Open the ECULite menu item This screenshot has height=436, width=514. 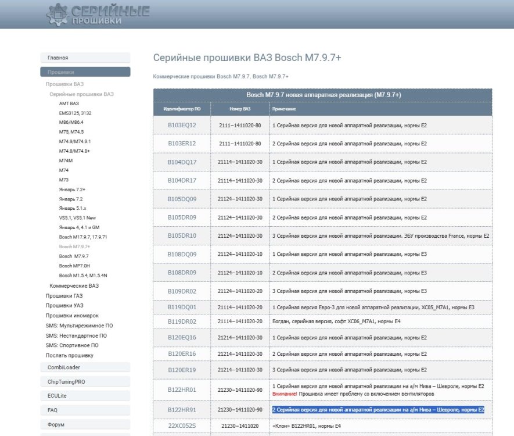pos(85,396)
